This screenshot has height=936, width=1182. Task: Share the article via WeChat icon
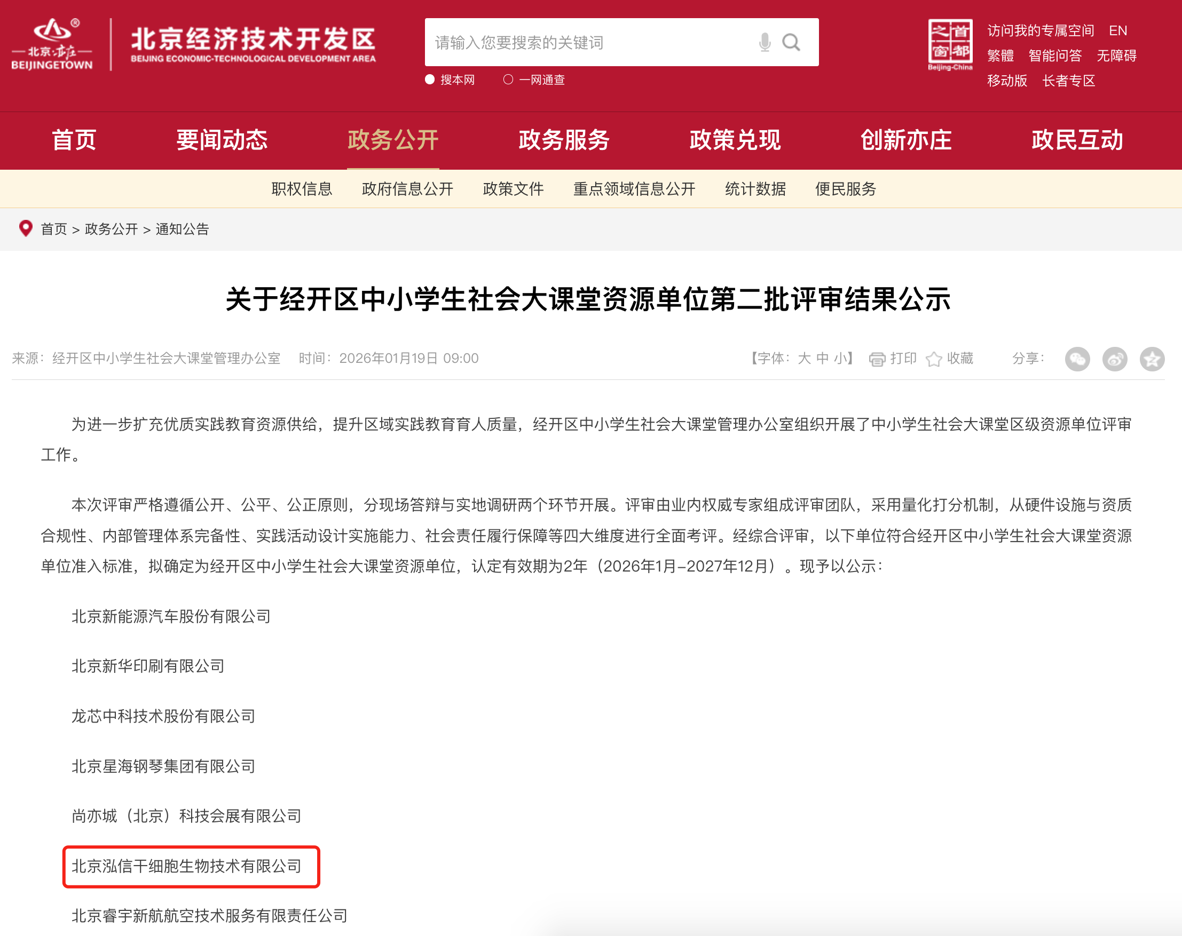coord(1077,359)
